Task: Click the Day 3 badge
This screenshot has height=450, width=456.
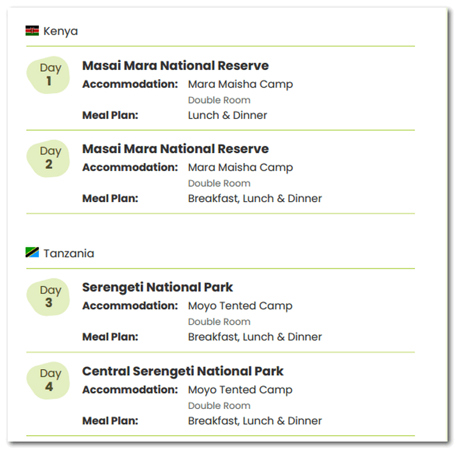Action: [x=50, y=297]
